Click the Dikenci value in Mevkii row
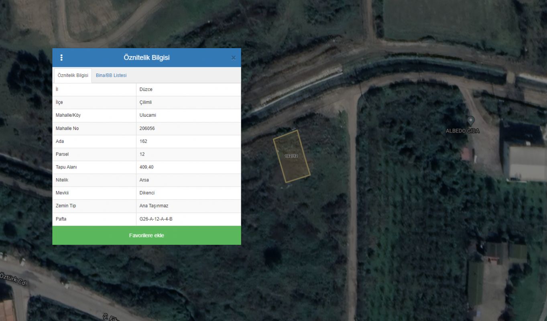Screen dimensions: 547x321 147,193
